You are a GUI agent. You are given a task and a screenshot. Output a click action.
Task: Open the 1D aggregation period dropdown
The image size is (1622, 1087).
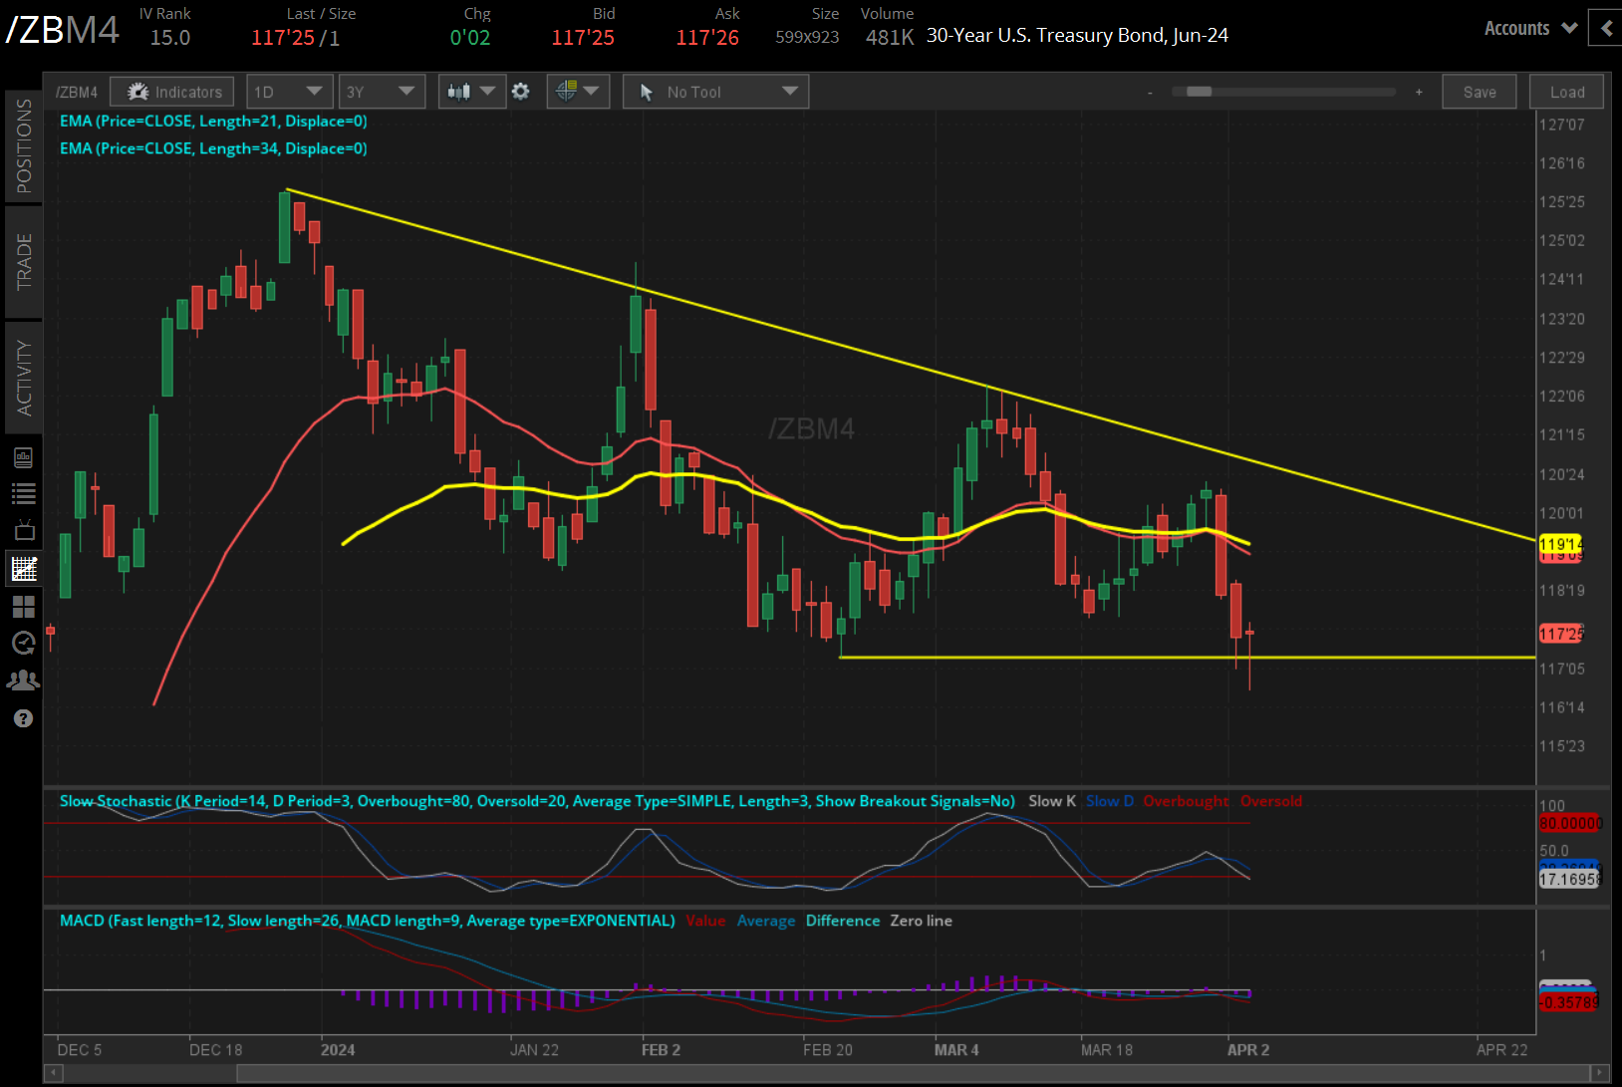tap(289, 92)
